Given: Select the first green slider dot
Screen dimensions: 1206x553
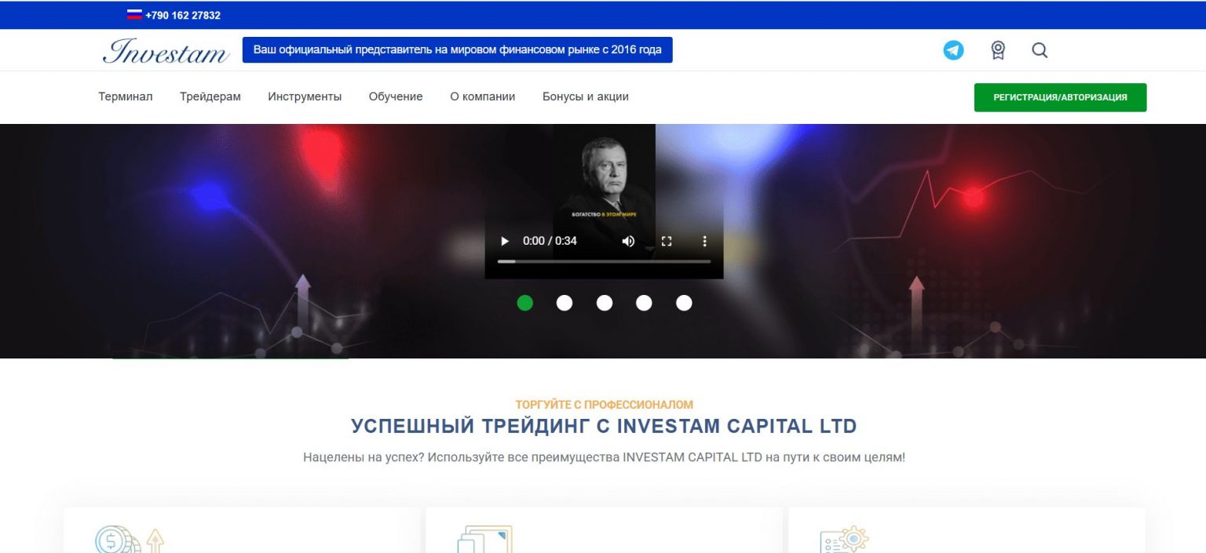Looking at the screenshot, I should [x=524, y=303].
